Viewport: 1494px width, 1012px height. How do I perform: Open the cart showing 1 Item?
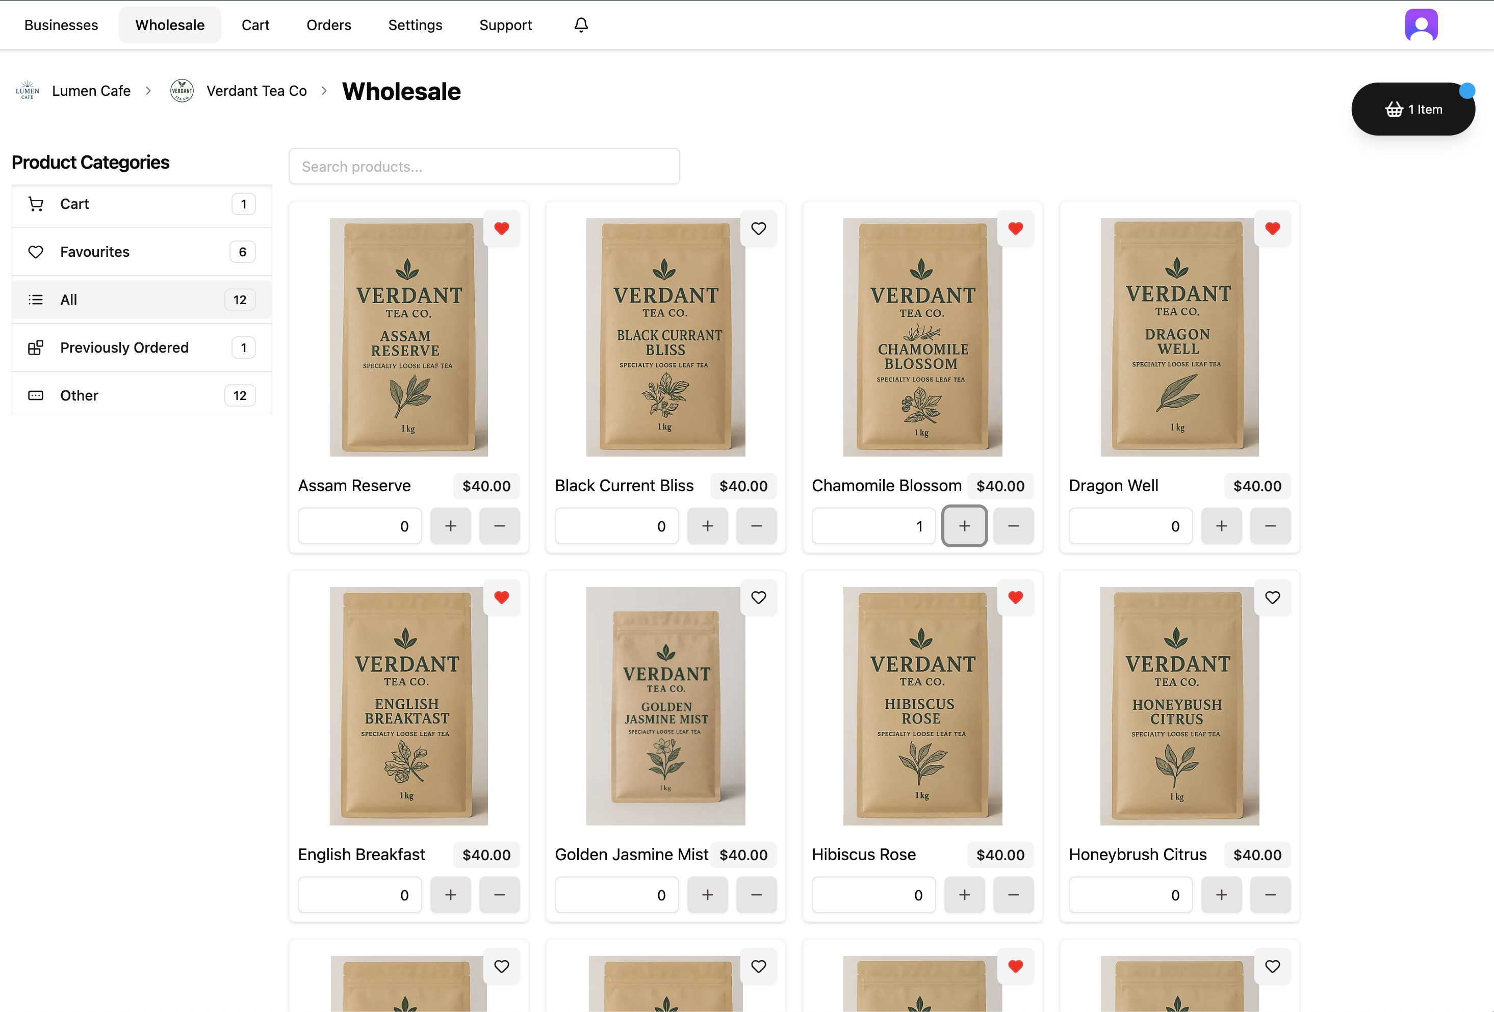(x=1413, y=109)
